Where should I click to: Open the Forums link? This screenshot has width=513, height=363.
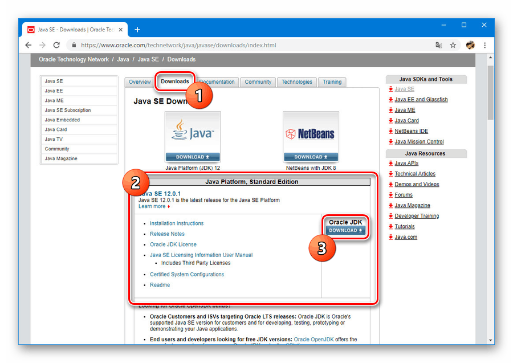[x=404, y=195]
